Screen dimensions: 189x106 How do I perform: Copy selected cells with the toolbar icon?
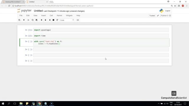pos(32,20)
